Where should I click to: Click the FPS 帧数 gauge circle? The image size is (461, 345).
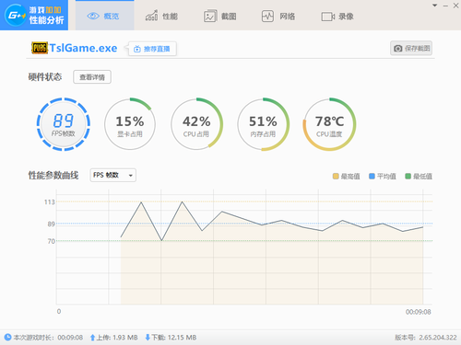tap(64, 124)
